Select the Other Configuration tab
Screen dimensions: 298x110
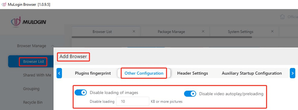(x=144, y=73)
